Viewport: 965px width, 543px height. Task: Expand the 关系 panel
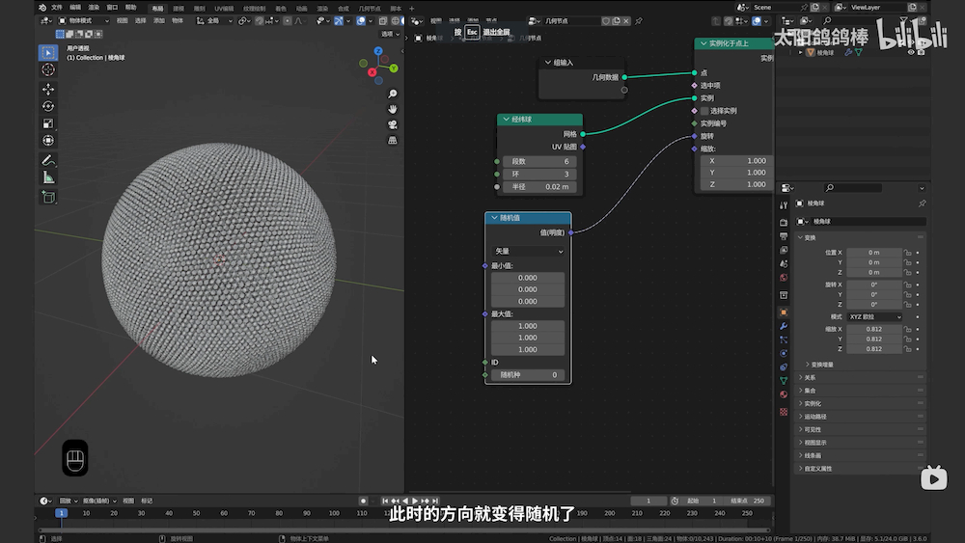(x=810, y=377)
